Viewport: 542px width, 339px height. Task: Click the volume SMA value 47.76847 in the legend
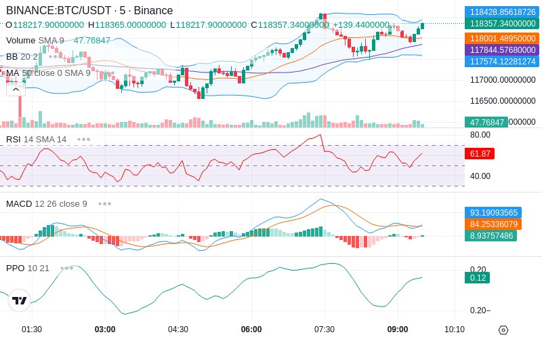[x=91, y=41]
